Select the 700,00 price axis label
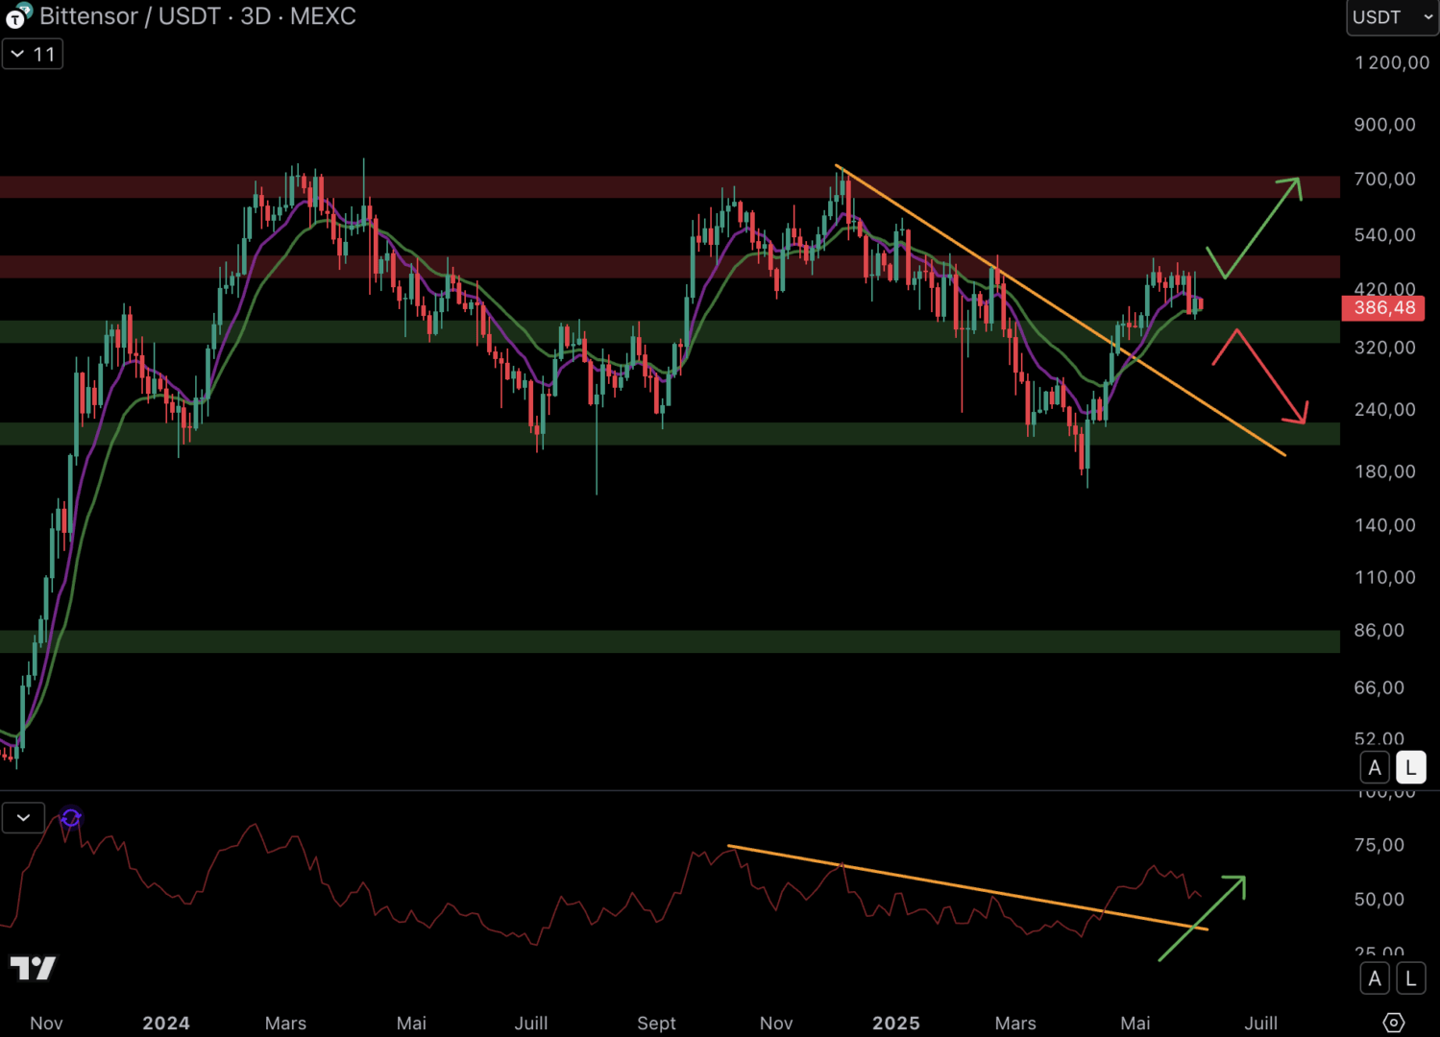 coord(1384,179)
